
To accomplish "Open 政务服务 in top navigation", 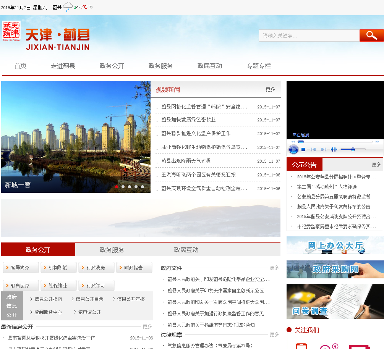I will tap(160, 66).
